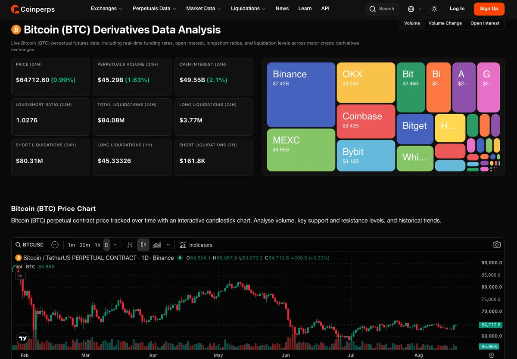Click the compare or add symbol plus icon
Screen dimensions: 517x359
55,245
